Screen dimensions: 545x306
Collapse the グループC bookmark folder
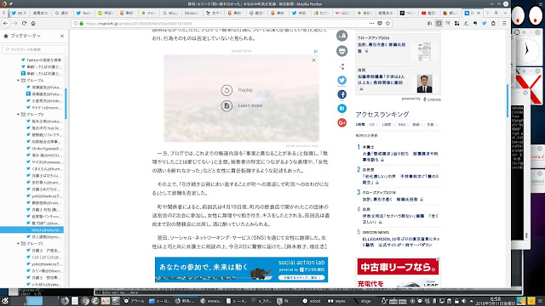tap(18, 244)
